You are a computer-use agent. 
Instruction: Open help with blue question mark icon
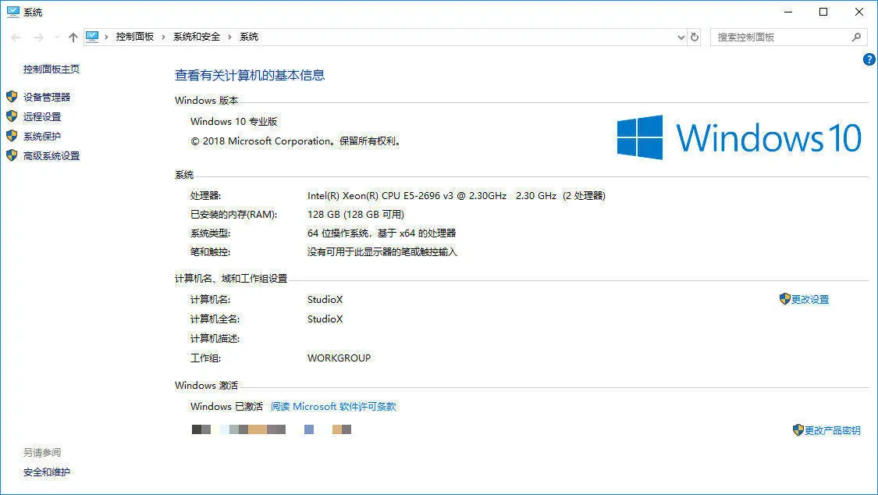(869, 59)
